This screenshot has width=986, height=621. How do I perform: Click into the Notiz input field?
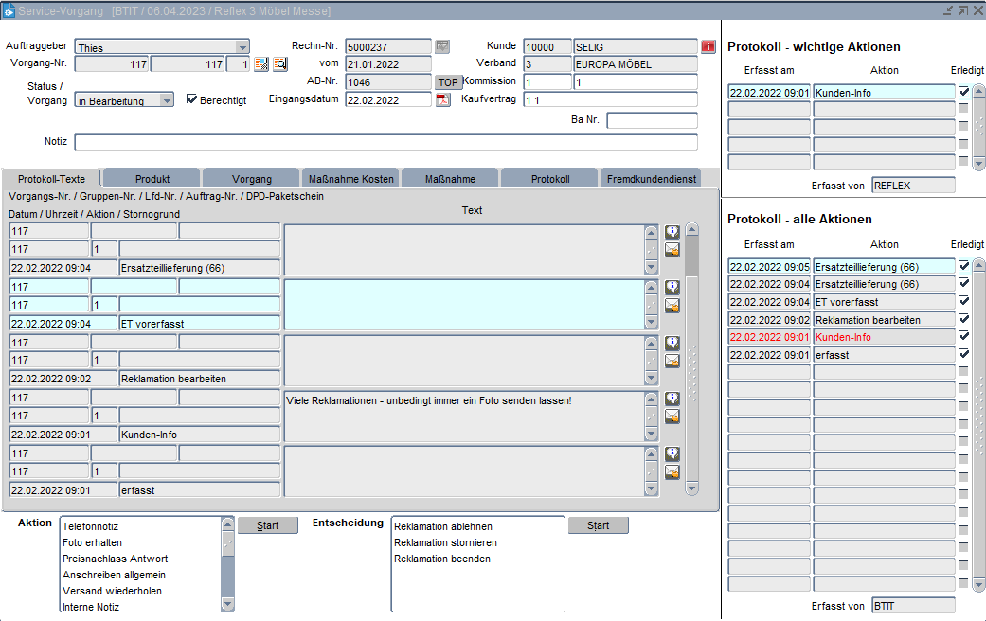385,142
